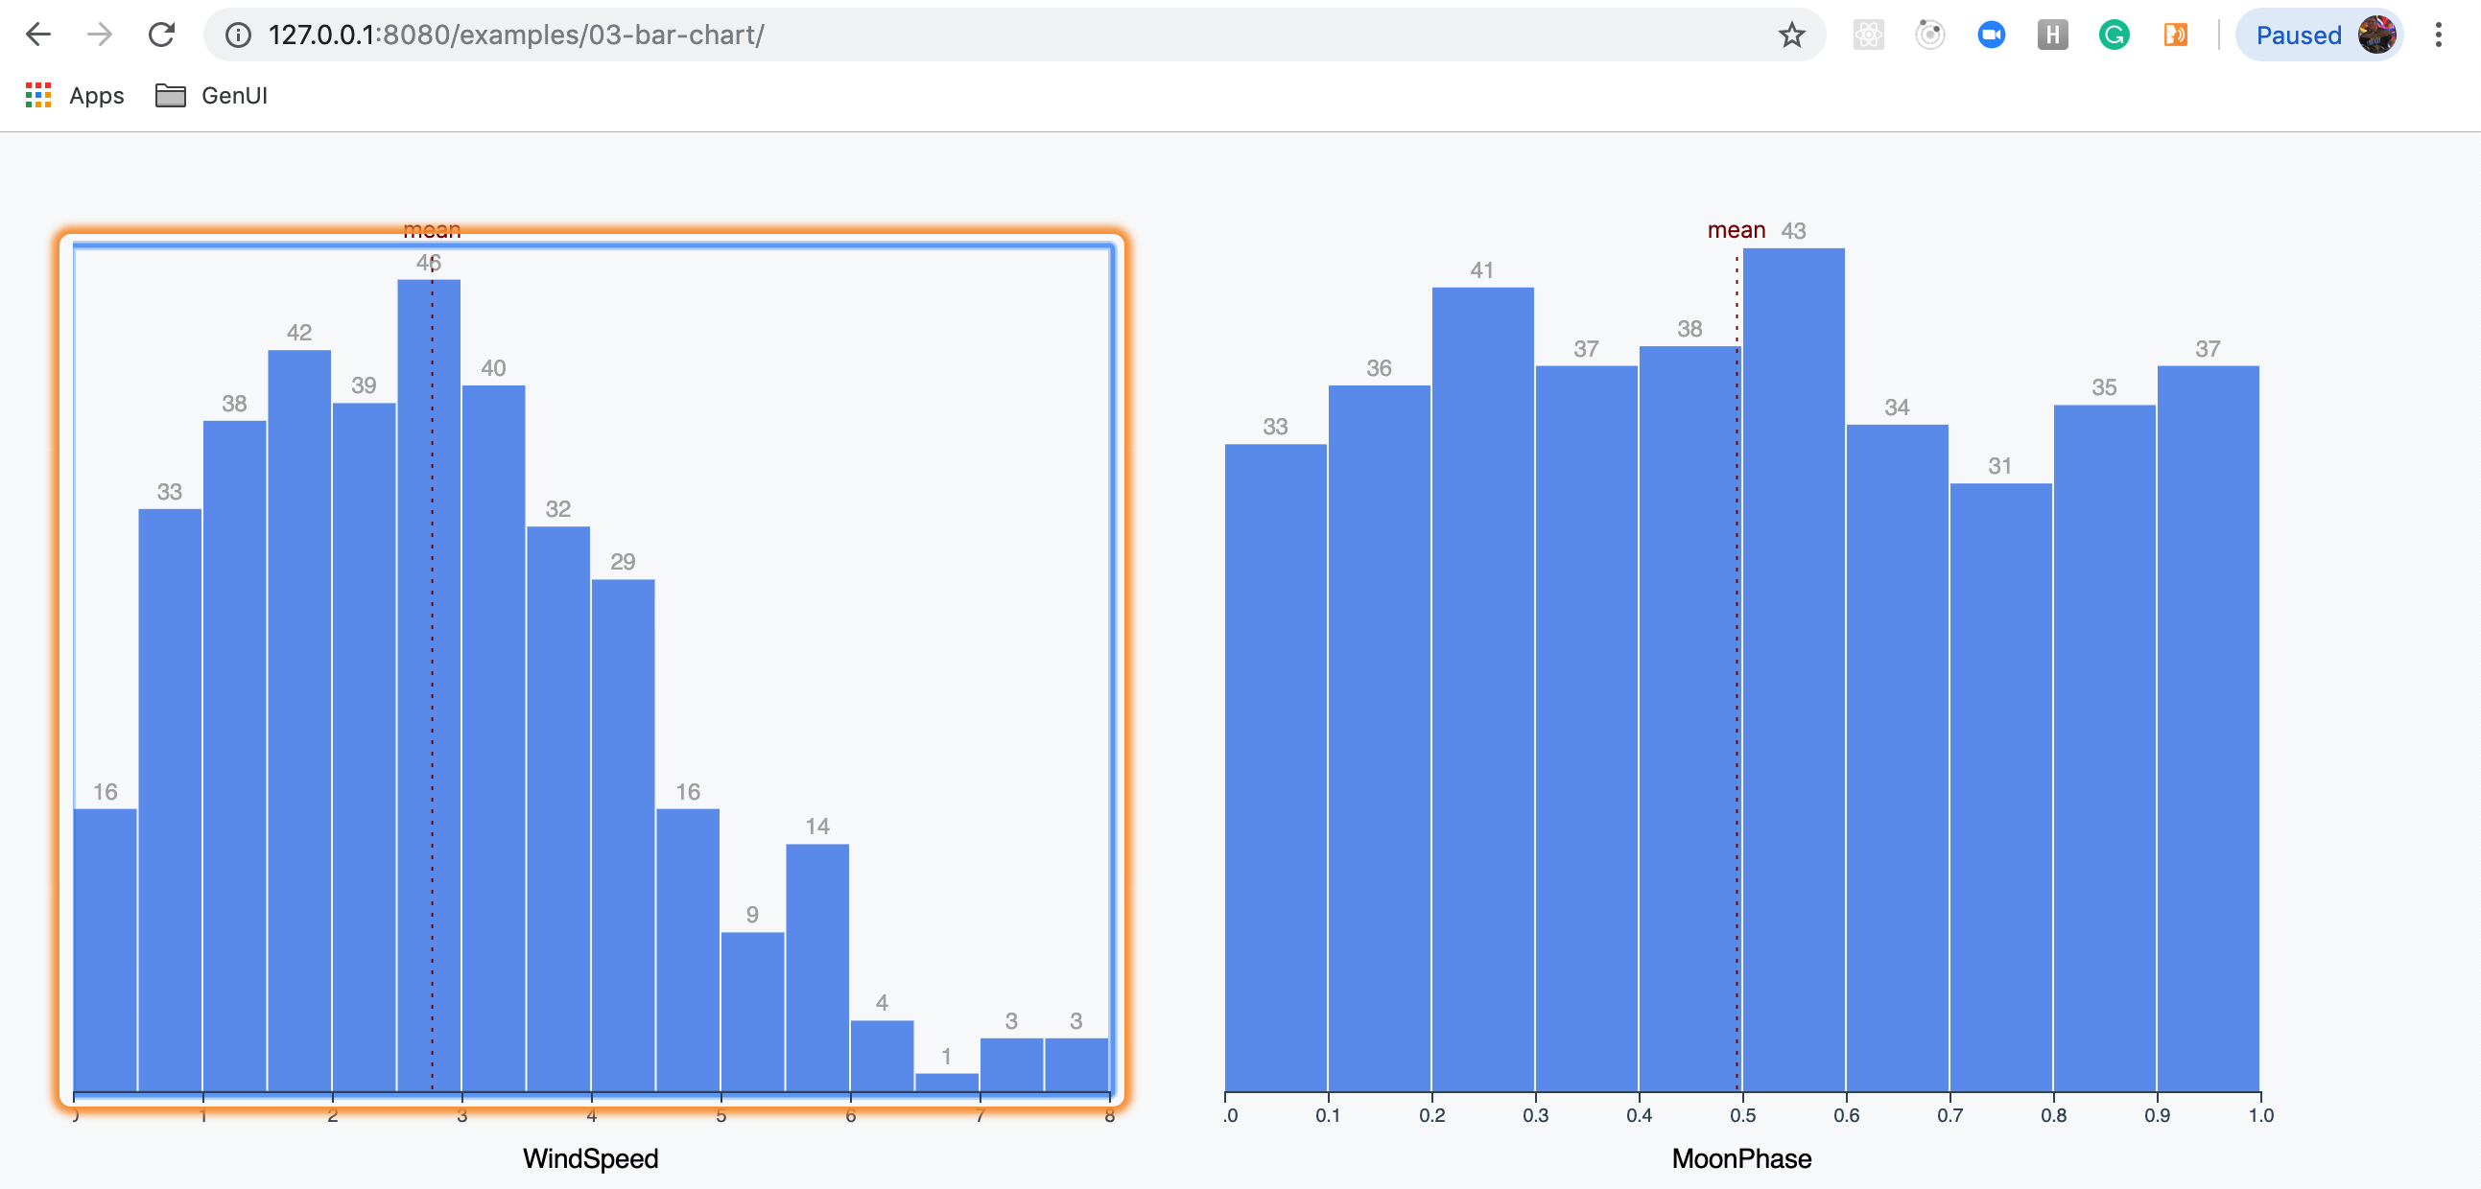Click the browser back arrow
Screen dimensions: 2481x1189
coord(37,35)
